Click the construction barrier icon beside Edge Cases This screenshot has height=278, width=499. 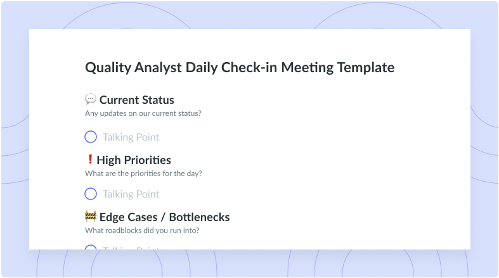pyautogui.click(x=91, y=217)
